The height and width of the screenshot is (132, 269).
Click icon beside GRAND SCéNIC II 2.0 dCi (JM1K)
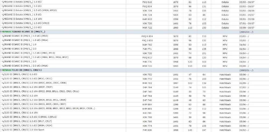[x=3, y=66]
